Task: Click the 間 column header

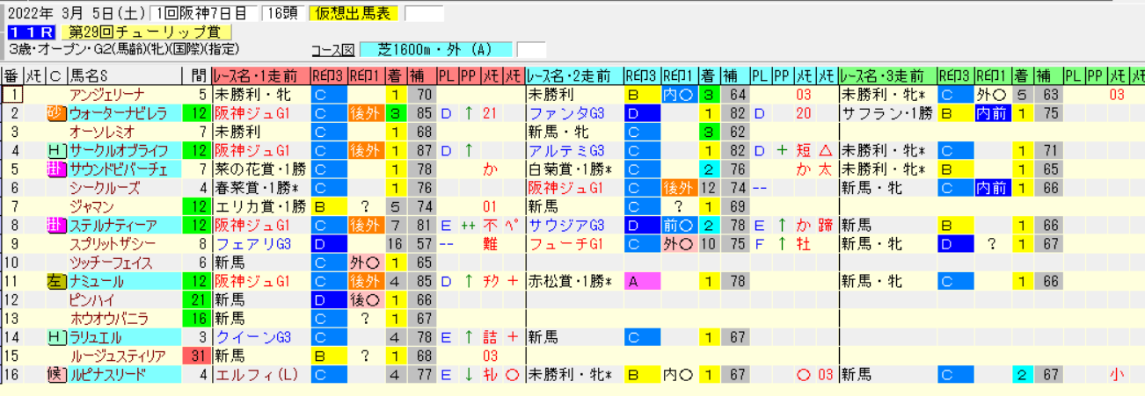Action: tap(196, 76)
